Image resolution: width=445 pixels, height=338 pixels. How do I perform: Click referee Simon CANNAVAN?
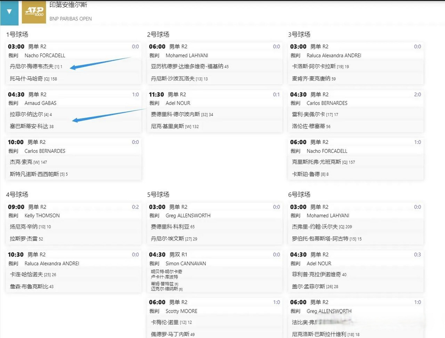[186, 264]
